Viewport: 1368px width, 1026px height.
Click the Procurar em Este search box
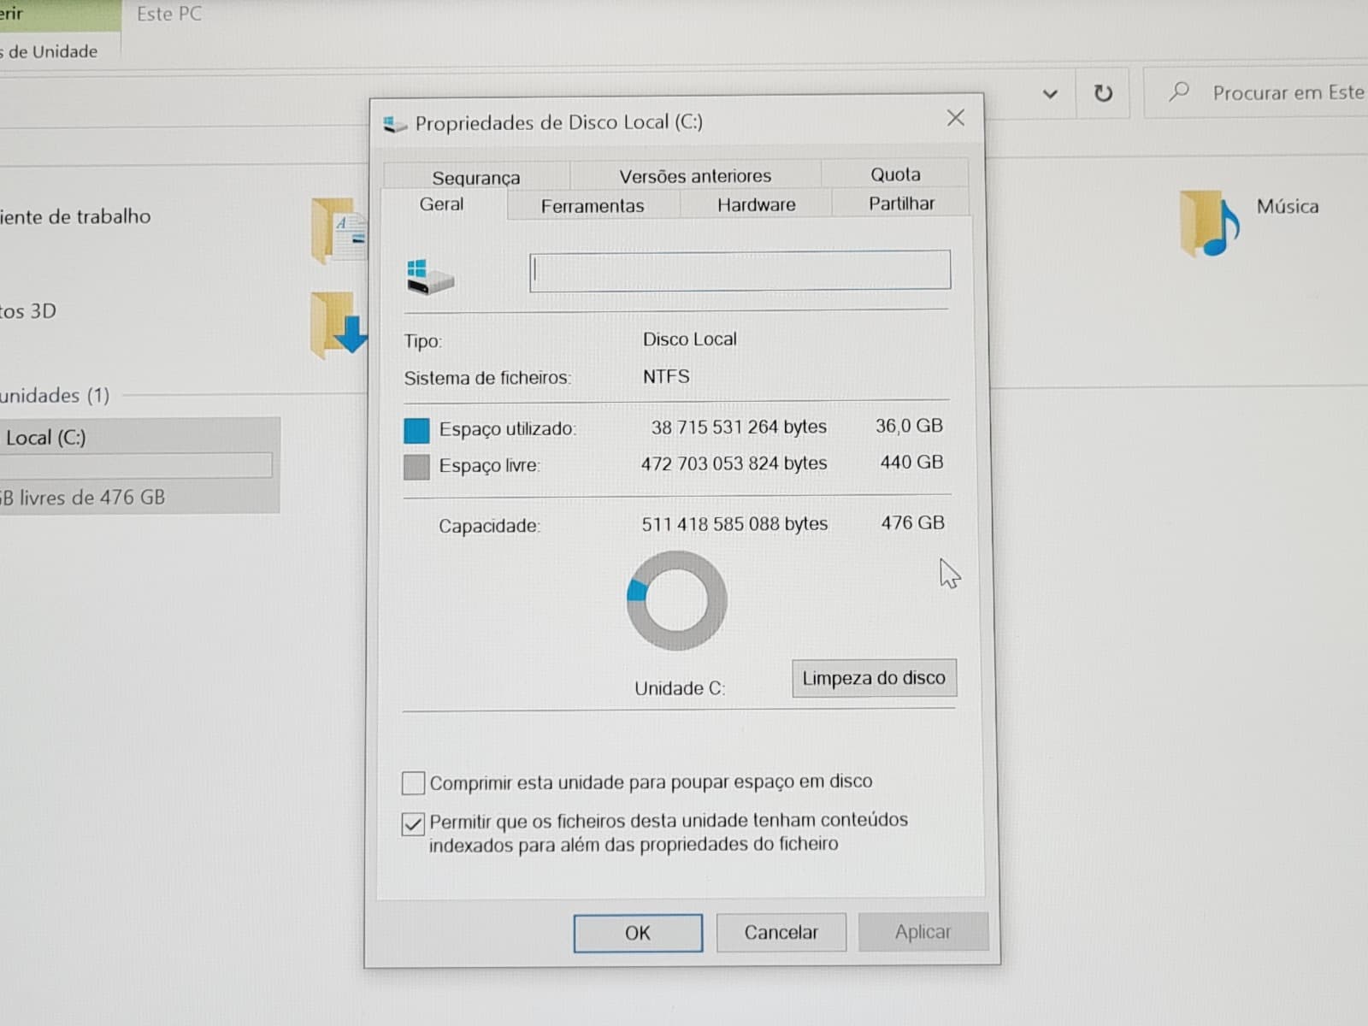coord(1257,92)
